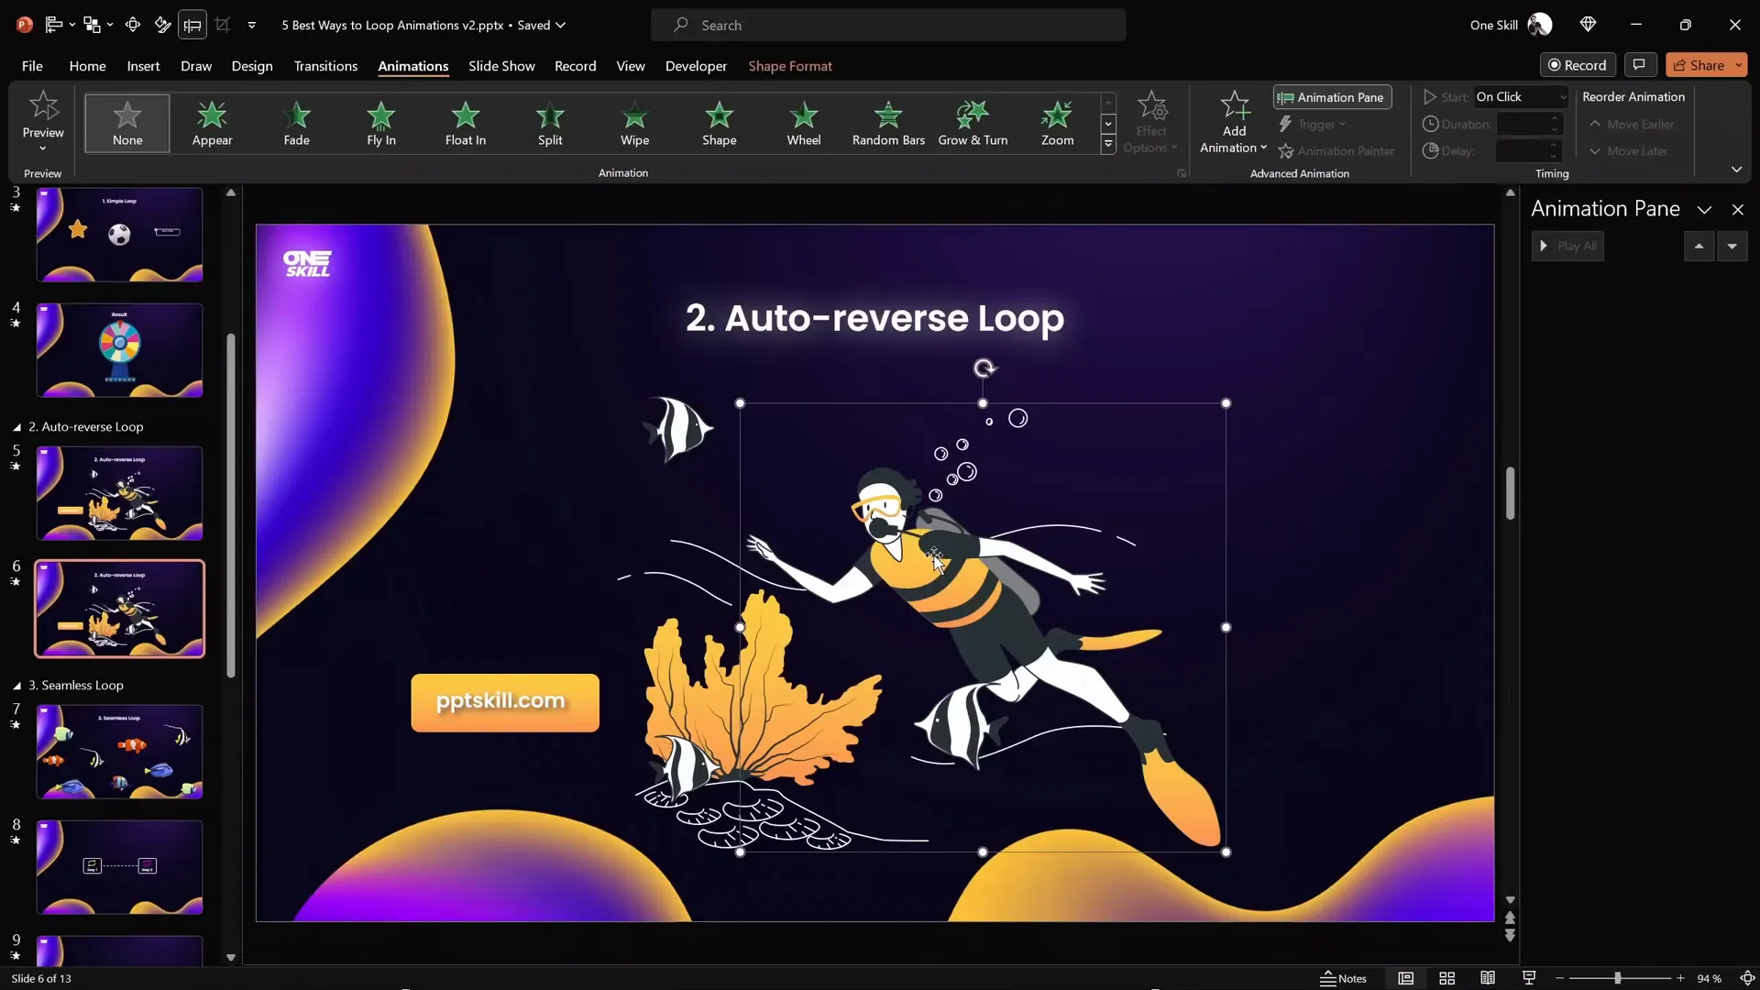Select slide 7 thumbnail with fish
1760x990 pixels.
tap(119, 752)
